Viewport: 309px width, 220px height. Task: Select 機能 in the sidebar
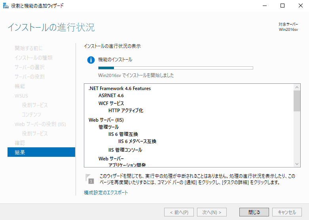pyautogui.click(x=20, y=86)
